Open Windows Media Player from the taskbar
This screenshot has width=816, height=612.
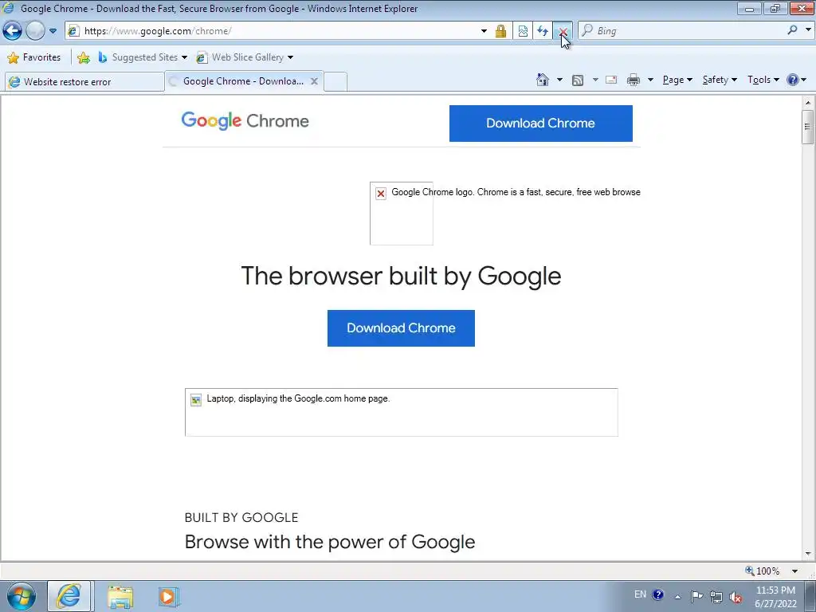click(168, 596)
